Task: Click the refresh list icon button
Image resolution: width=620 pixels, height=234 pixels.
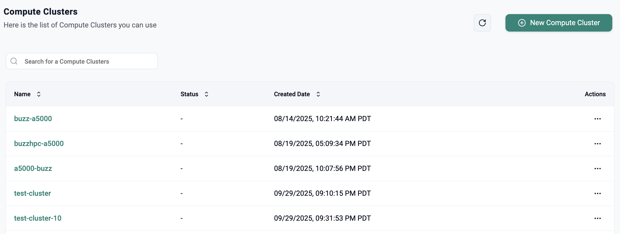Action: 482,23
